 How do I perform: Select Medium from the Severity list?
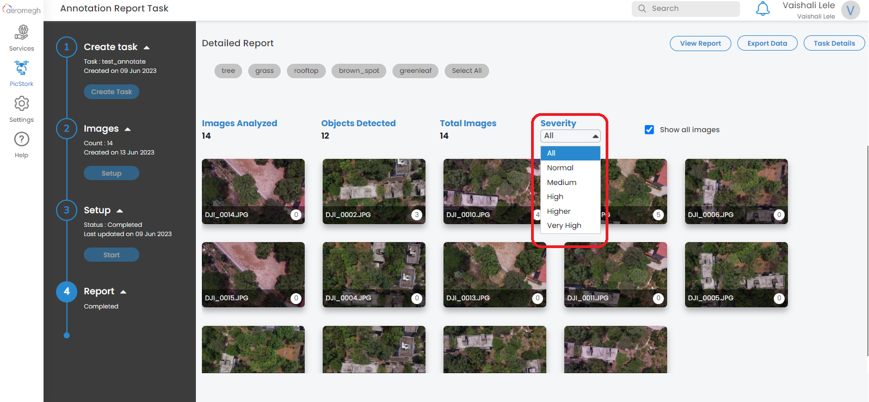click(562, 182)
